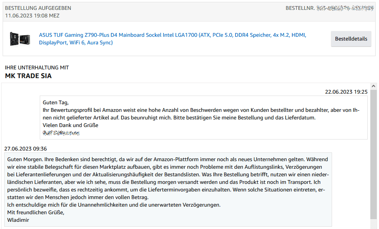The image size is (379, 229).
Task: Click the 'Wladimir' signature in the seller reply
Action: [18, 220]
